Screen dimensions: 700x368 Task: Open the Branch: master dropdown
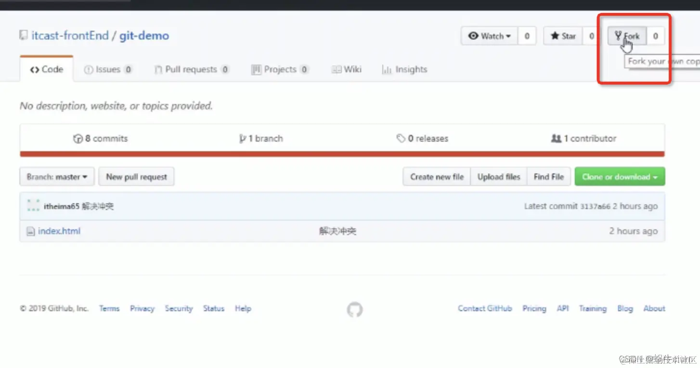57,177
